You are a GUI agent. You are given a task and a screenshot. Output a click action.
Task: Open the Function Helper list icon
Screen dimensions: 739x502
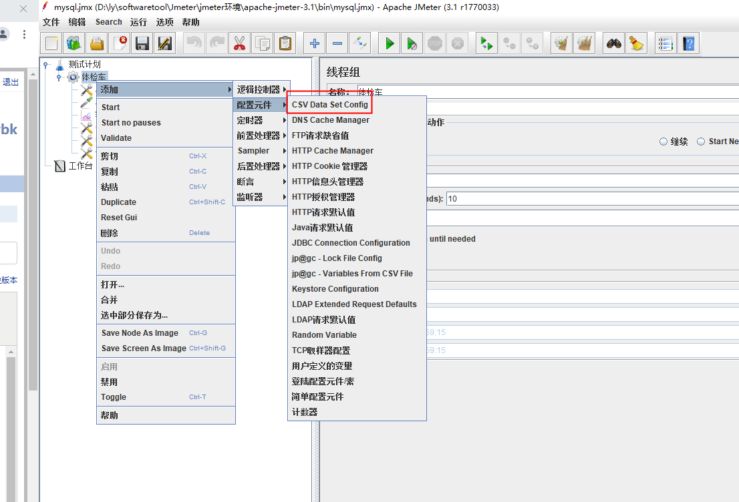click(x=666, y=44)
